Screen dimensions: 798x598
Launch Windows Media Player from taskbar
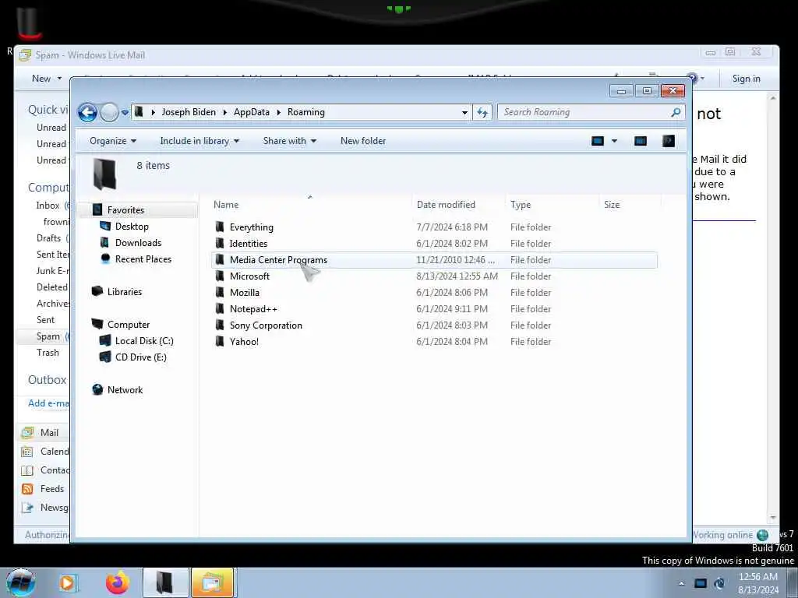coord(68,582)
